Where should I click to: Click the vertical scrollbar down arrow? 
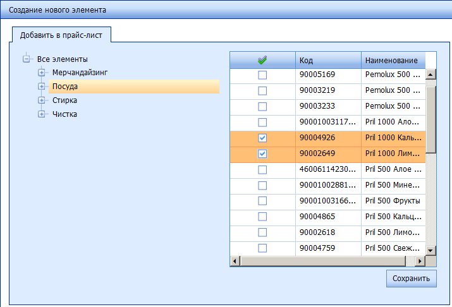(431, 250)
